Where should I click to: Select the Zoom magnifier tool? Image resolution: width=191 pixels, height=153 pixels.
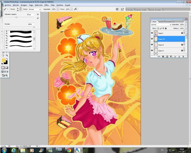pos(7,55)
